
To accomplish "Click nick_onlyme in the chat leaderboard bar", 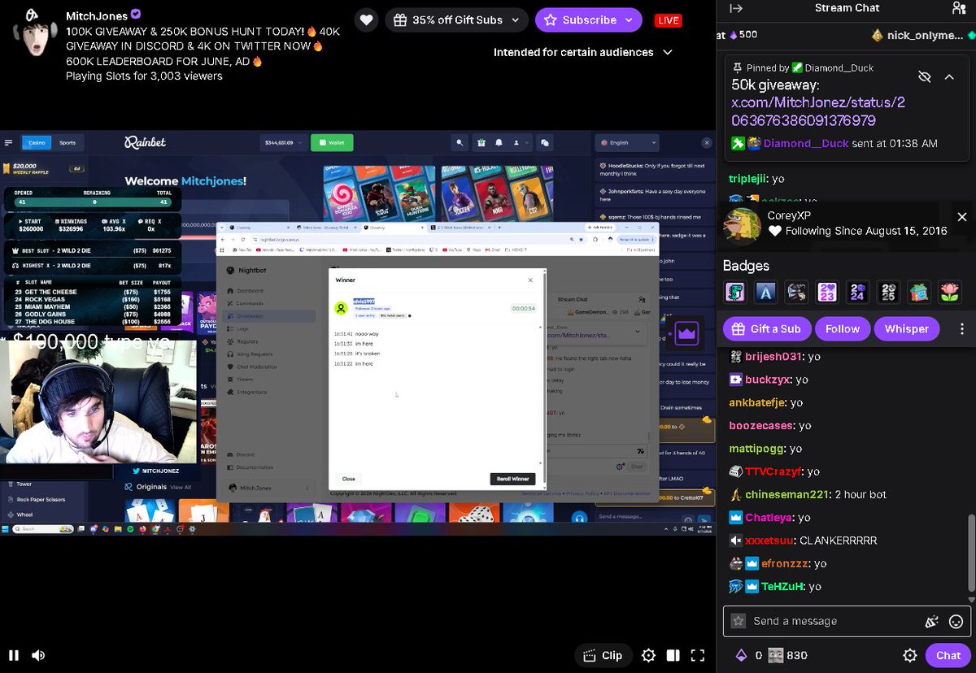I will (925, 35).
